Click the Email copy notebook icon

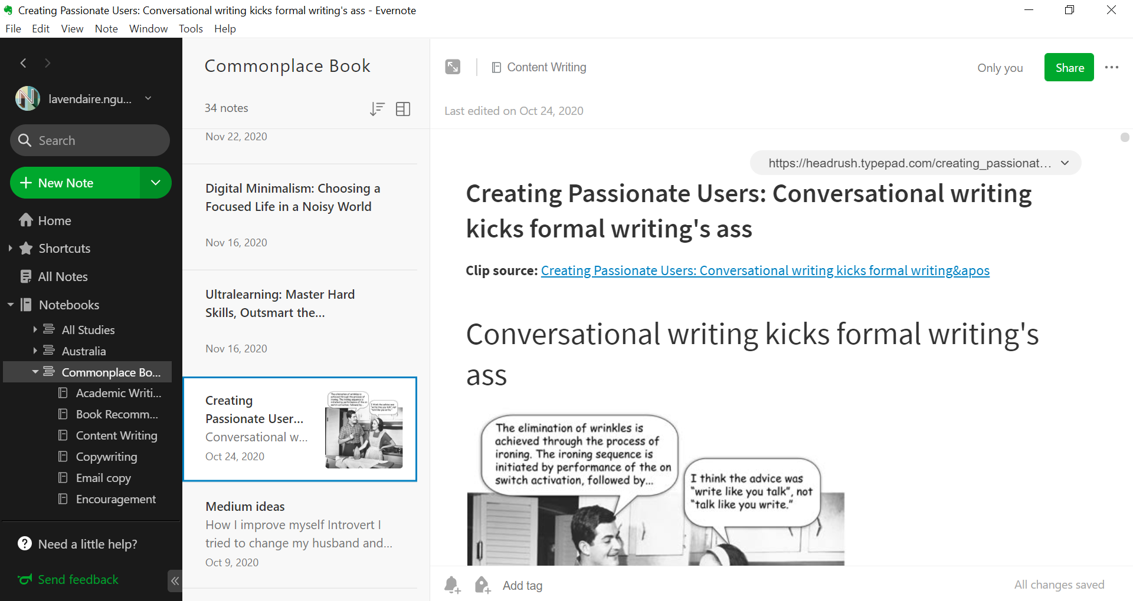pyautogui.click(x=63, y=478)
